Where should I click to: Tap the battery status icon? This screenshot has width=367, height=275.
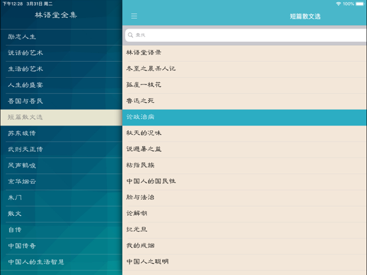click(x=360, y=4)
